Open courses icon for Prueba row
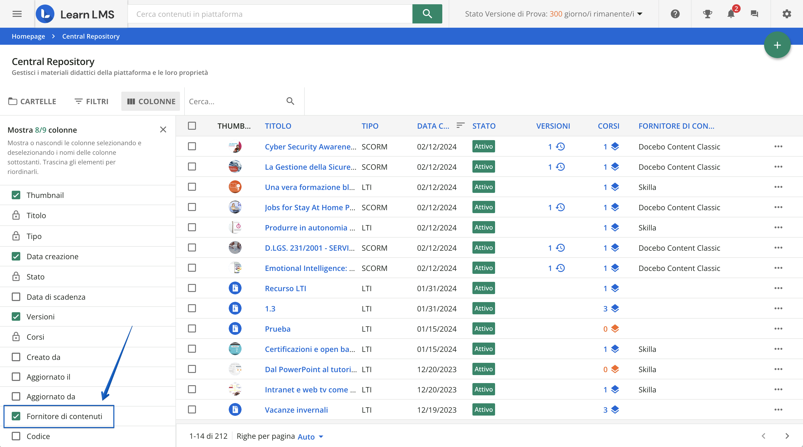Screen dimensions: 803x447 click(x=615, y=329)
